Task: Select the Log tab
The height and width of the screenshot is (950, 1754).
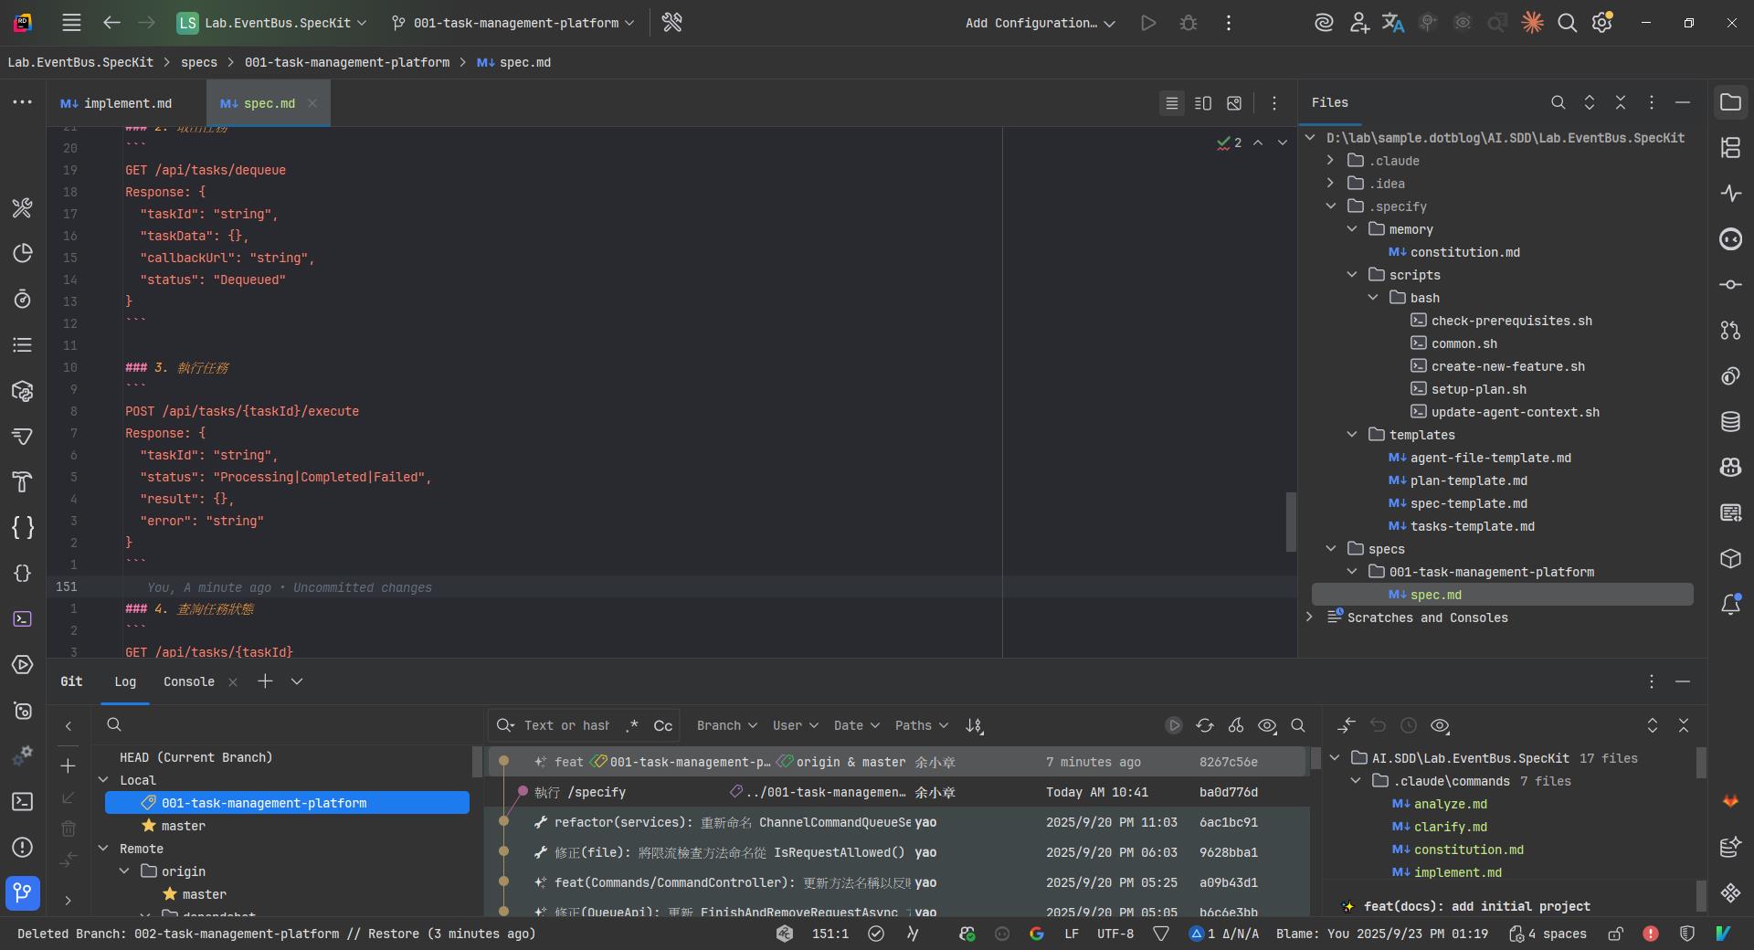Action: coord(125,681)
